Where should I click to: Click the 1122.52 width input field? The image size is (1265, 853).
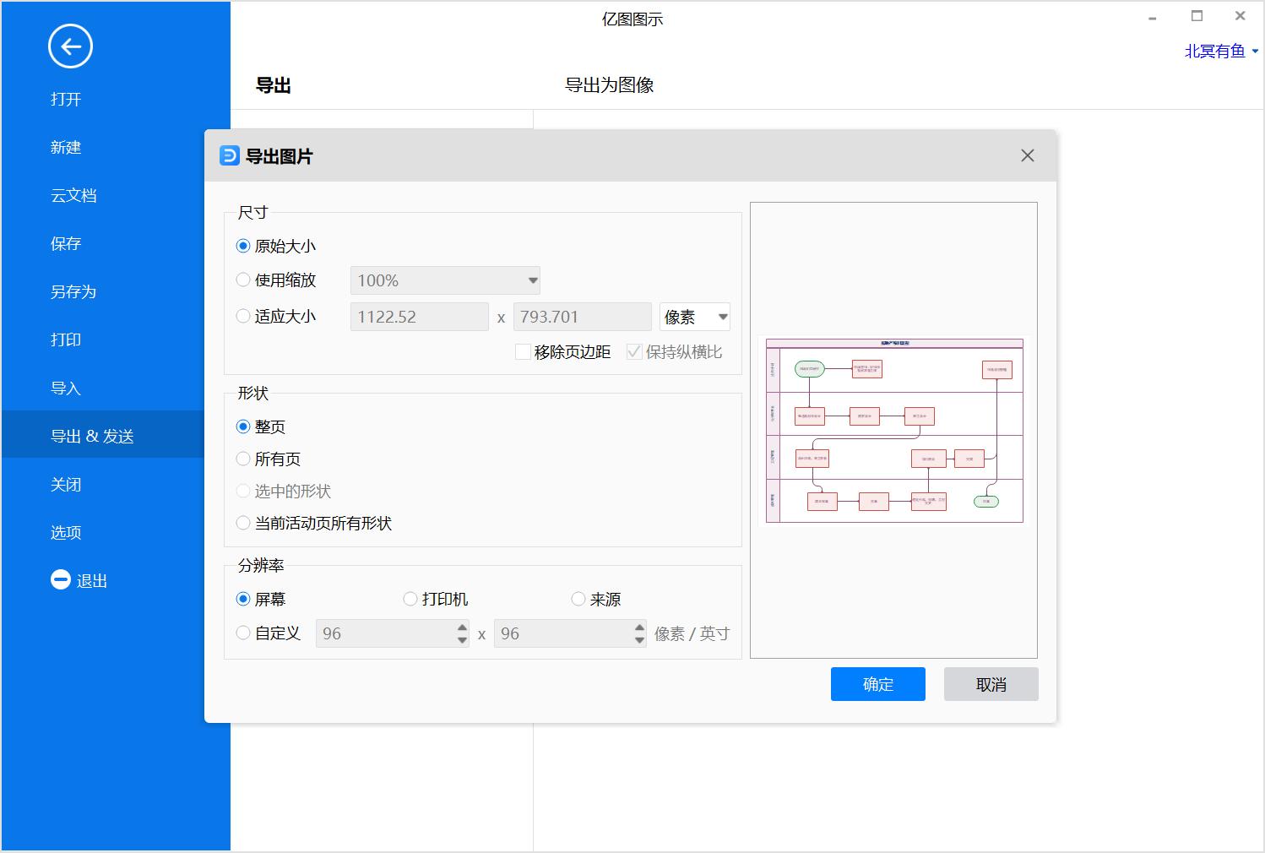pyautogui.click(x=418, y=316)
